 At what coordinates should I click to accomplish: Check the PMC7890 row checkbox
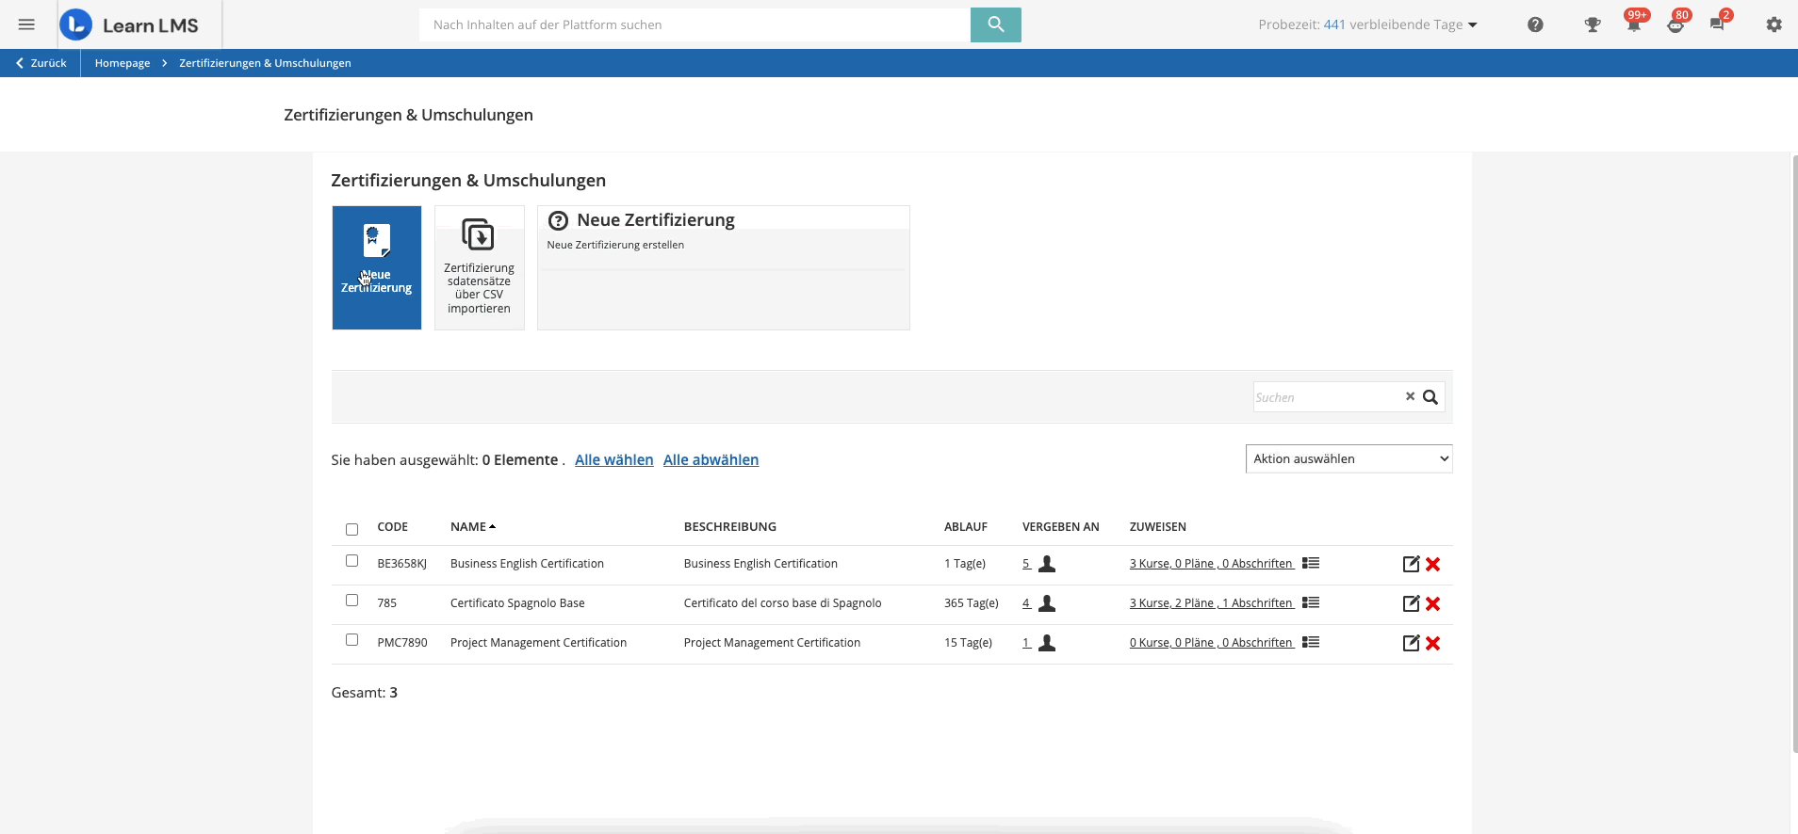click(x=351, y=640)
